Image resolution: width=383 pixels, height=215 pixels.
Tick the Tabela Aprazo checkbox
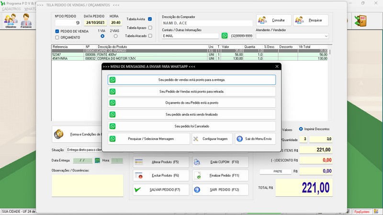pos(150,28)
